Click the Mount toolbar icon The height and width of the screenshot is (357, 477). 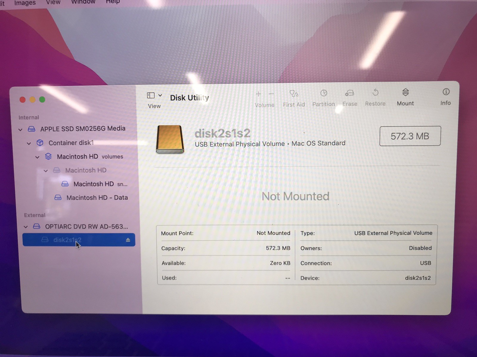pyautogui.click(x=405, y=92)
